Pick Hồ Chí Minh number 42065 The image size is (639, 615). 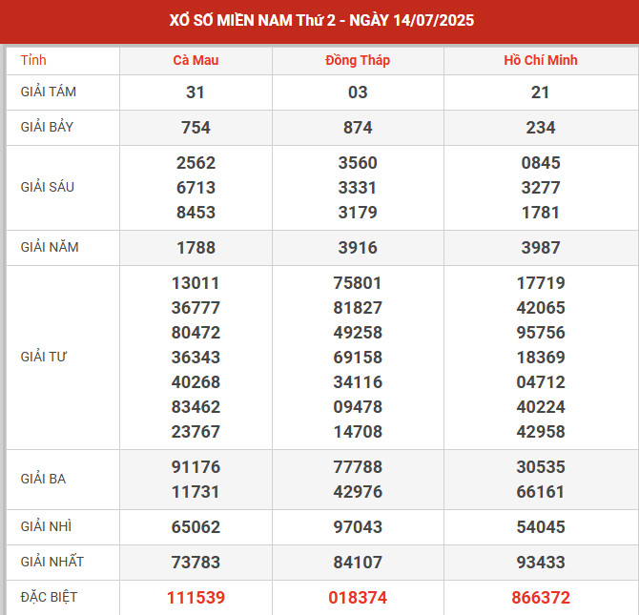(541, 308)
